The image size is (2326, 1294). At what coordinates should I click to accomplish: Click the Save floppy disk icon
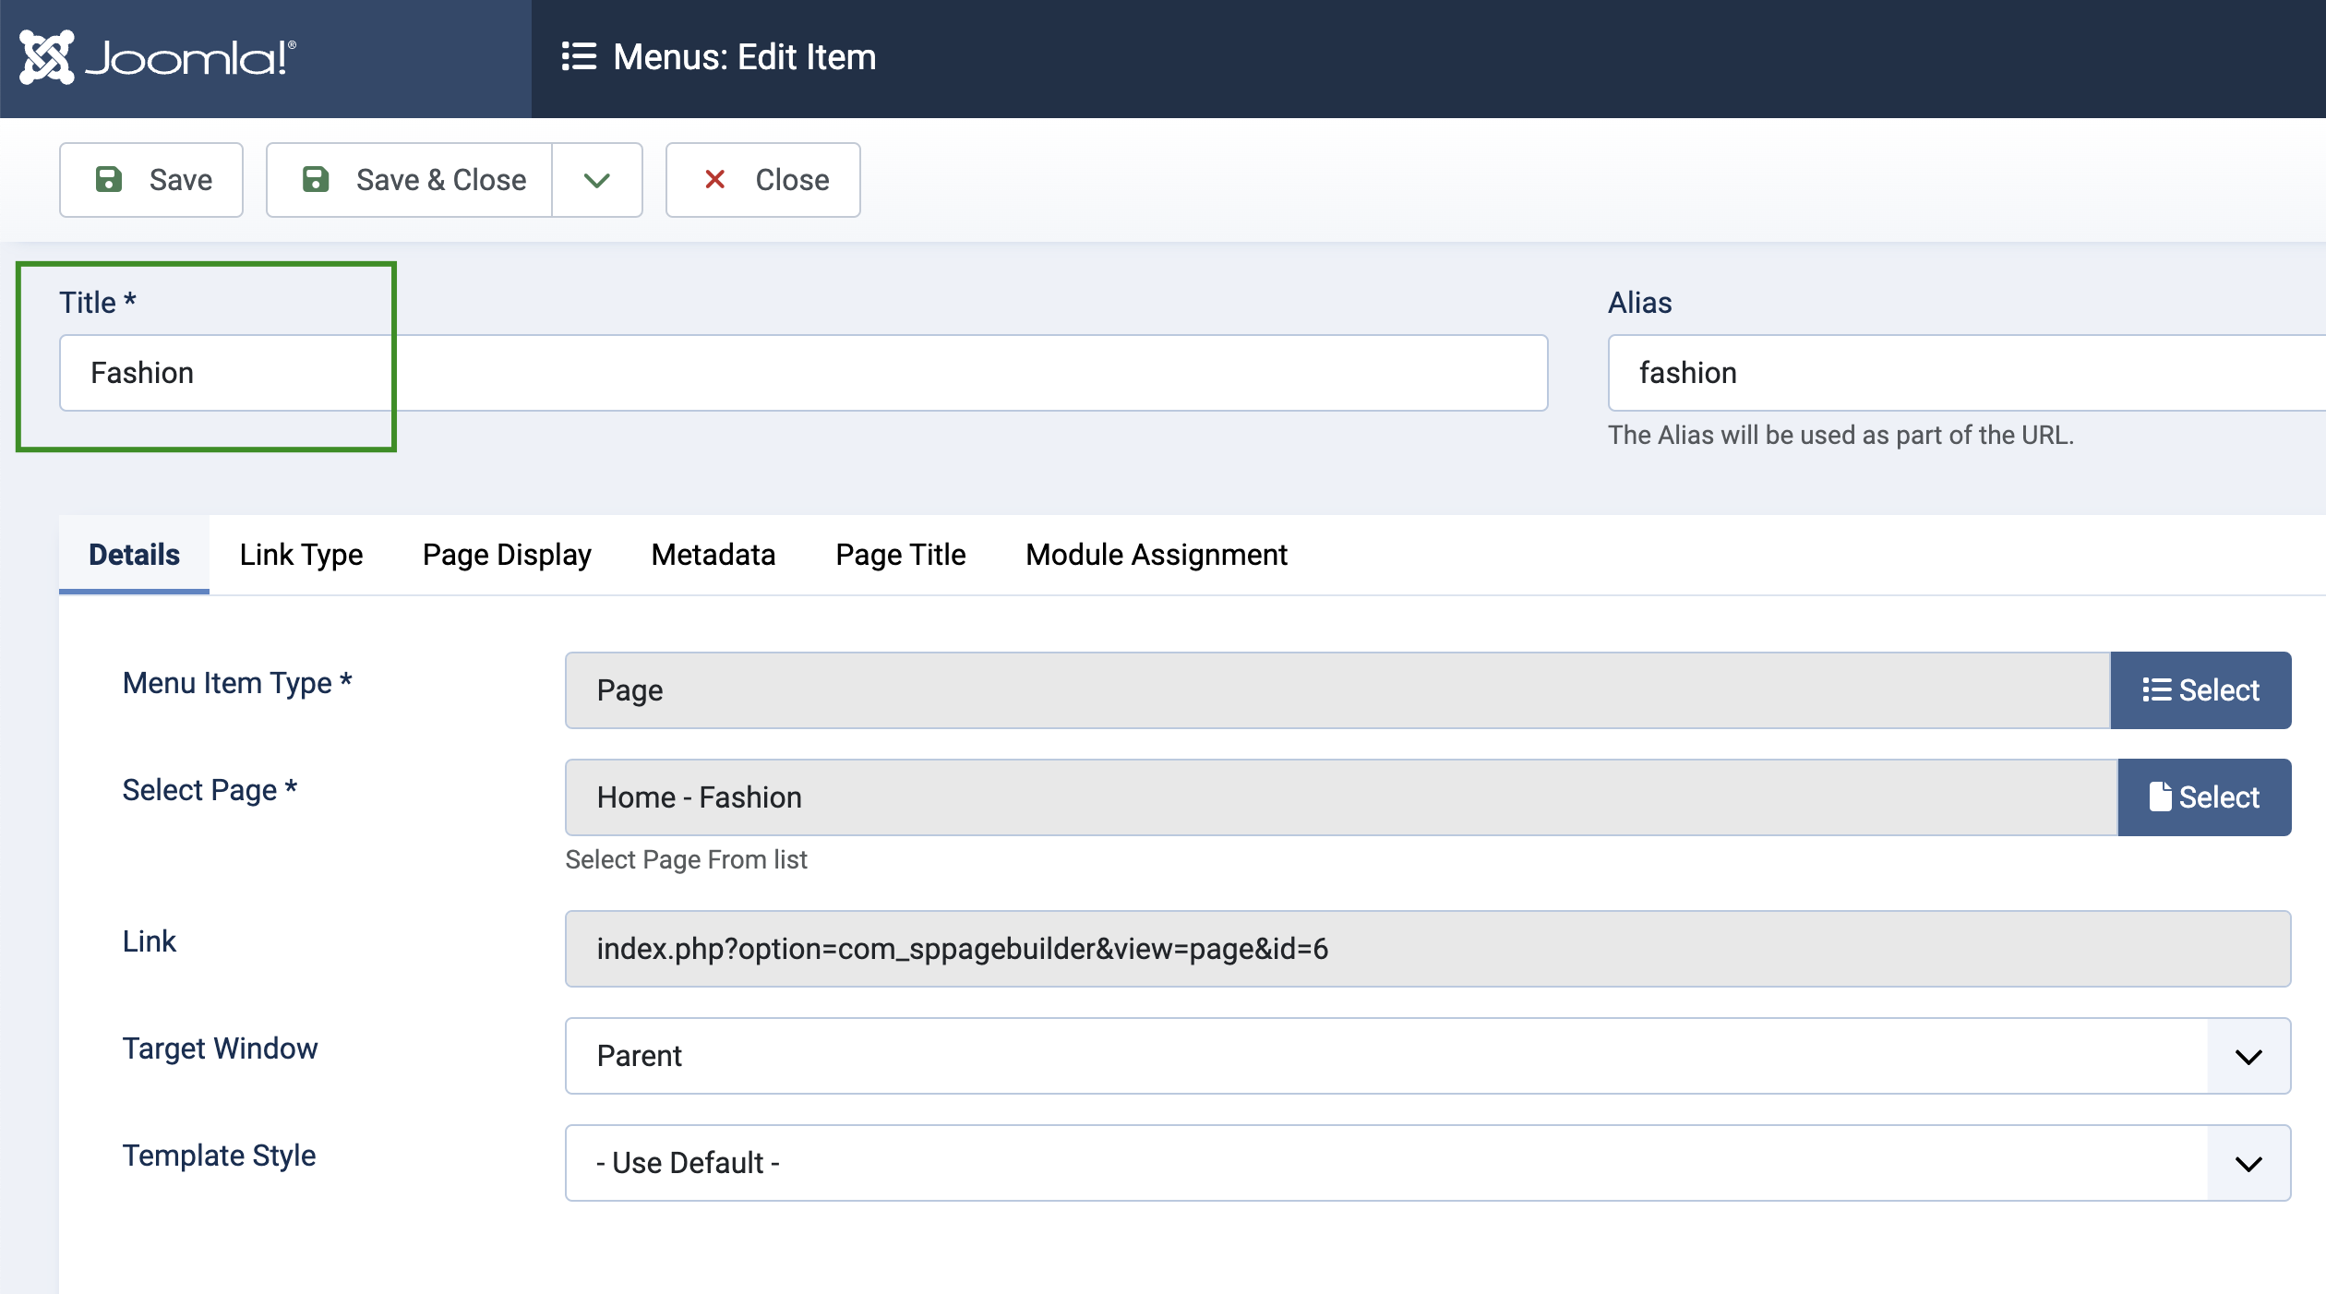(110, 178)
